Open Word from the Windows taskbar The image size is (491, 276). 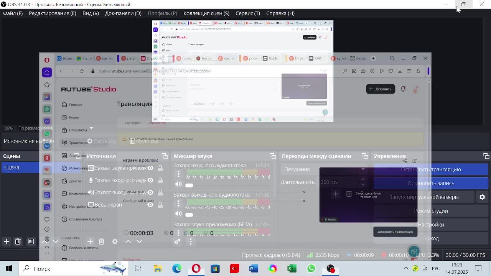(x=254, y=268)
